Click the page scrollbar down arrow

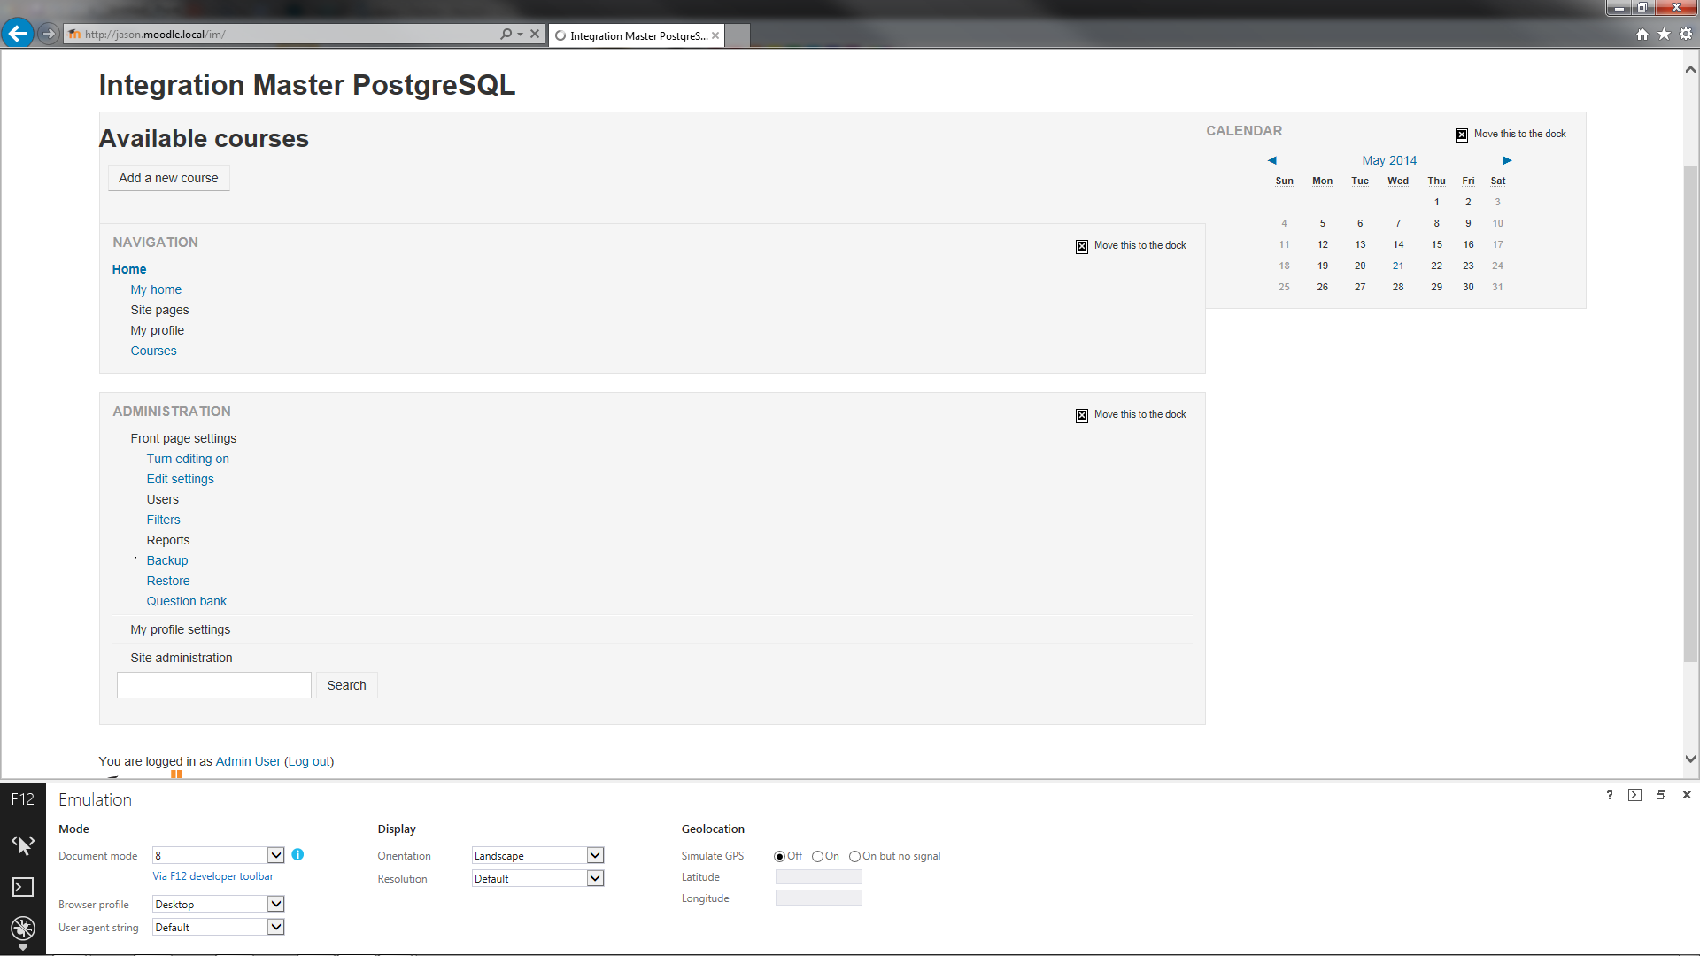coord(1690,759)
